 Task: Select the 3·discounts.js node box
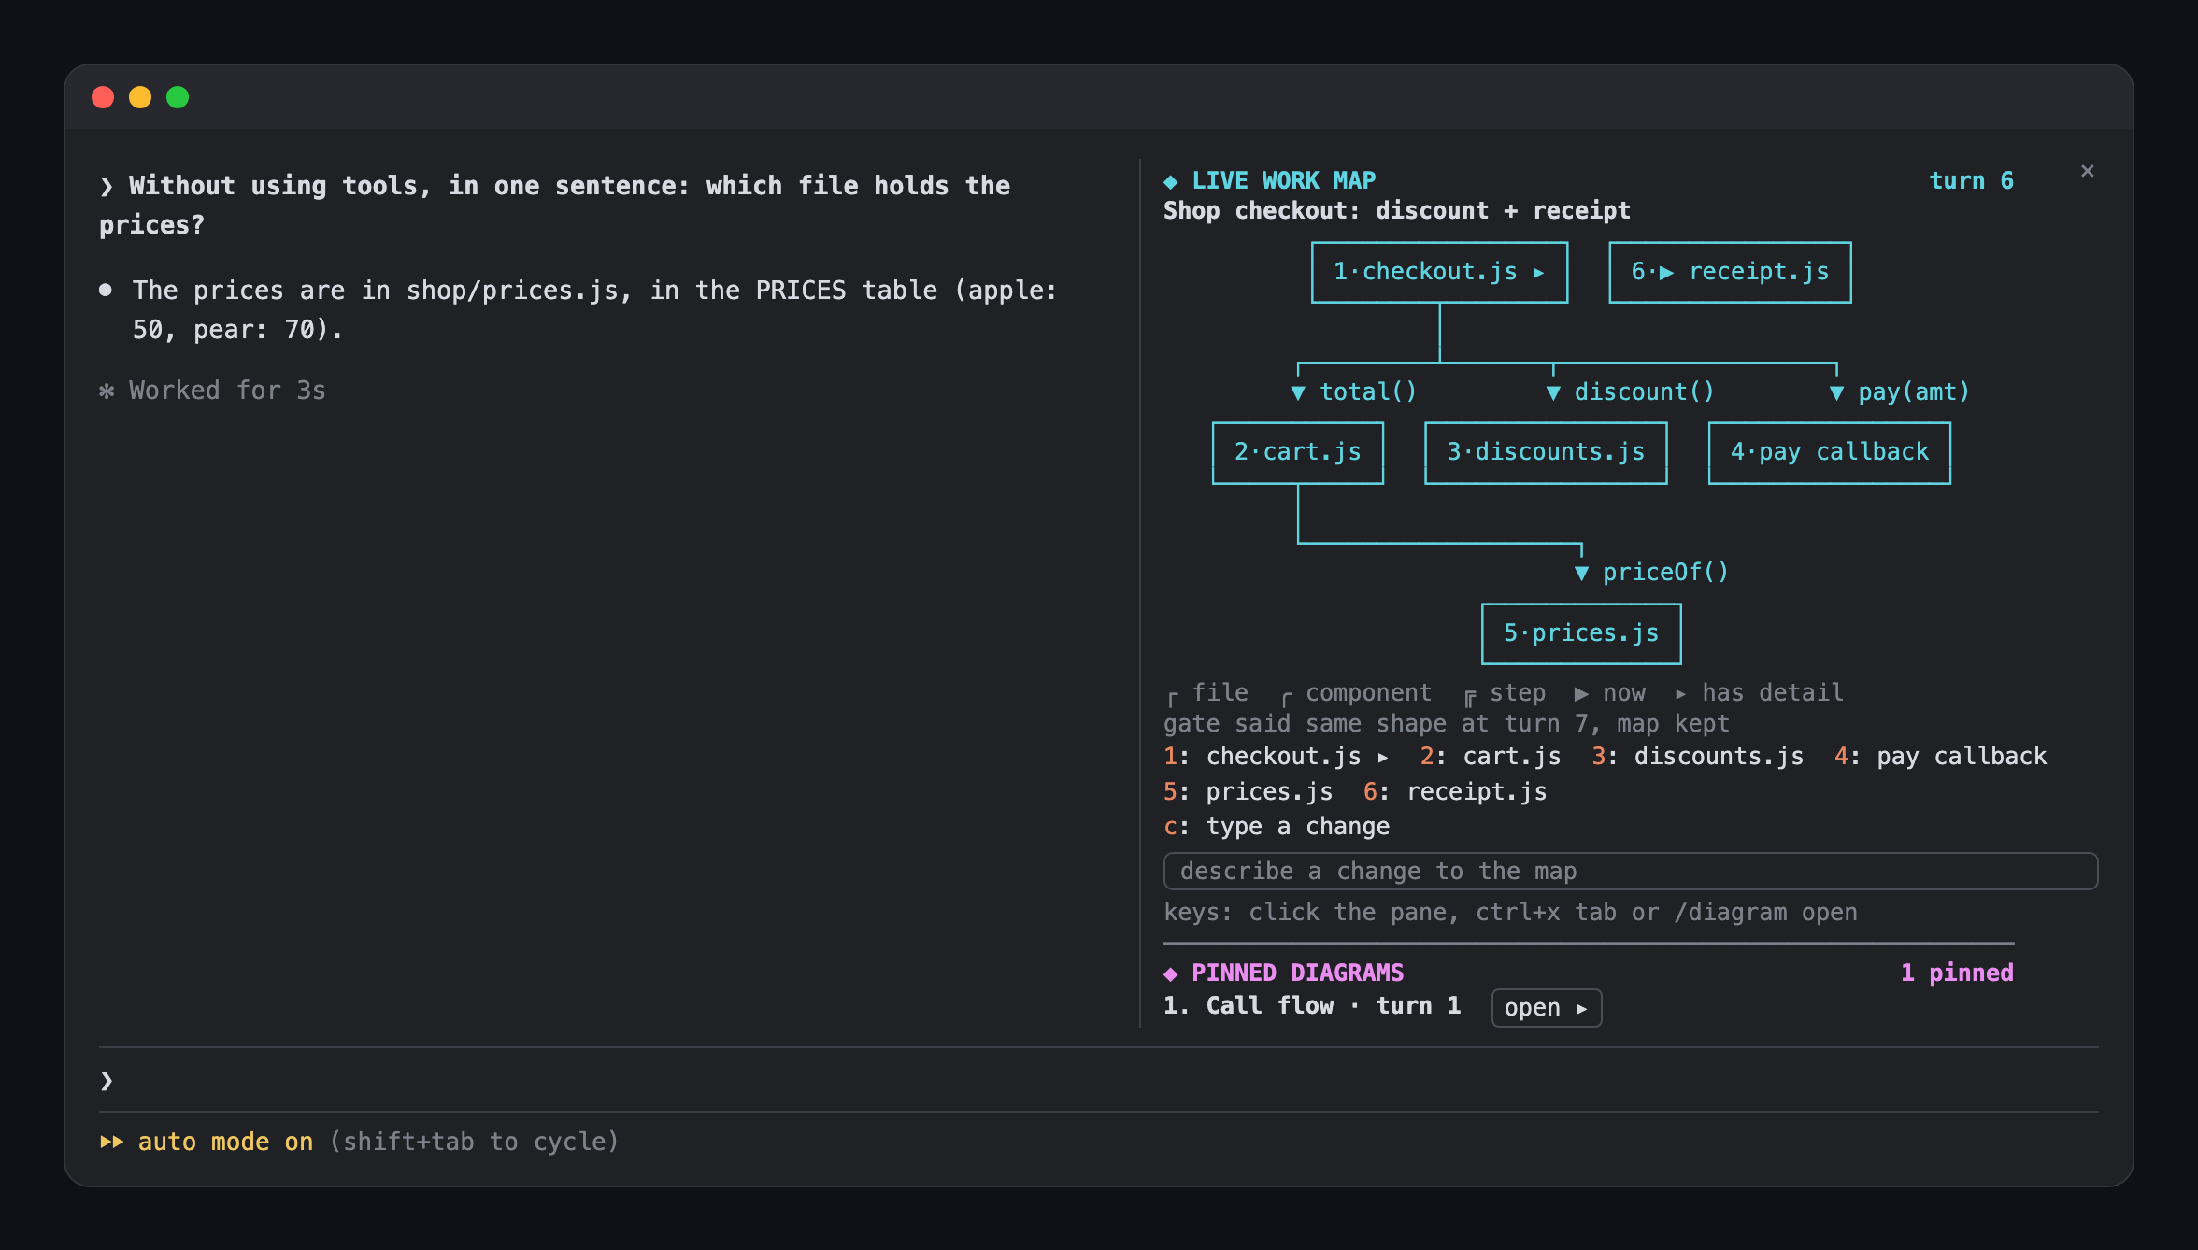click(1546, 452)
